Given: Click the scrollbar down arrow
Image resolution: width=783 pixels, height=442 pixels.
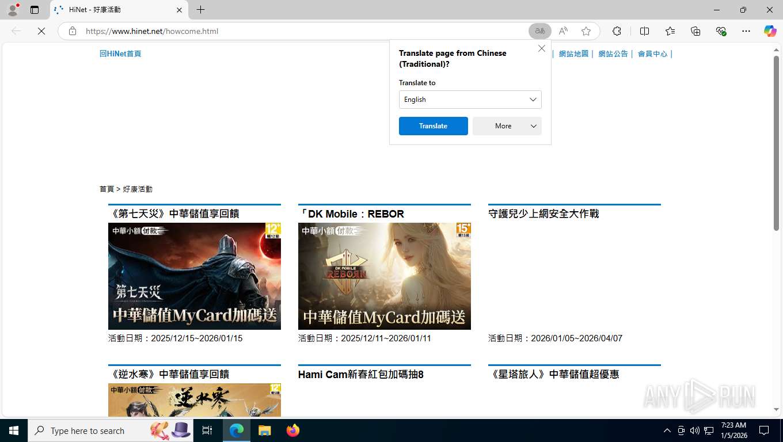Looking at the screenshot, I should 776,410.
